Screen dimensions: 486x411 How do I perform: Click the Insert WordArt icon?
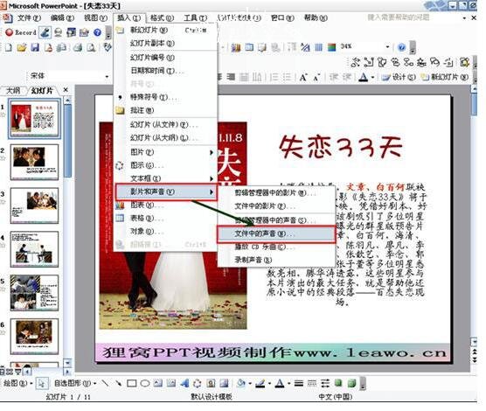184,383
